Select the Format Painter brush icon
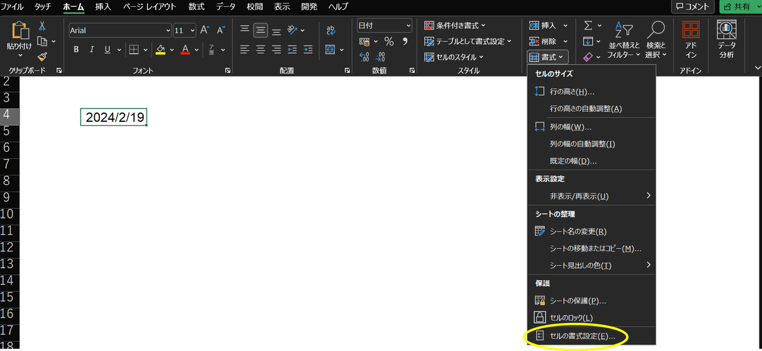Image resolution: width=762 pixels, height=351 pixels. (43, 56)
